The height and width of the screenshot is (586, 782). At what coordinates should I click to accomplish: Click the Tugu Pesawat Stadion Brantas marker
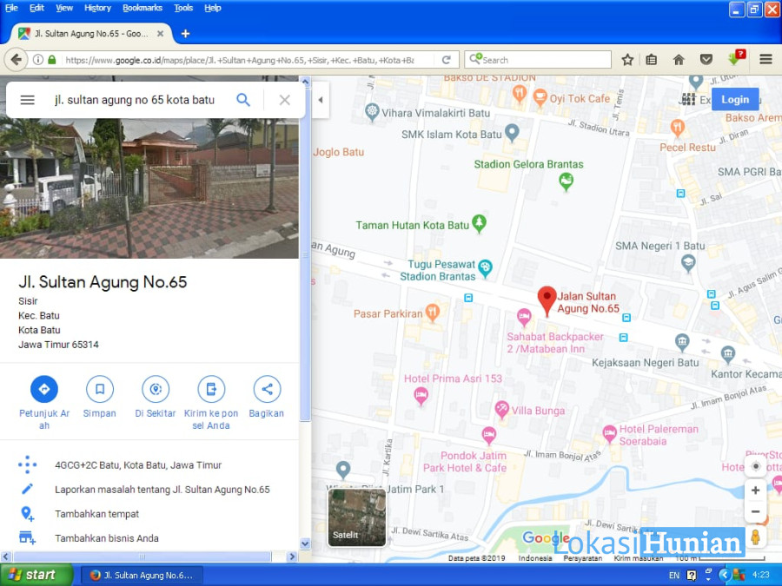(485, 268)
